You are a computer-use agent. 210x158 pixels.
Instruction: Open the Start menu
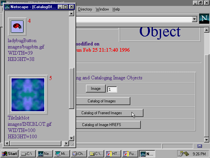tap(10, 154)
